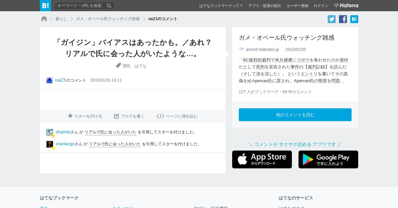Click quoted text in dhalmel's star row

(110, 132)
